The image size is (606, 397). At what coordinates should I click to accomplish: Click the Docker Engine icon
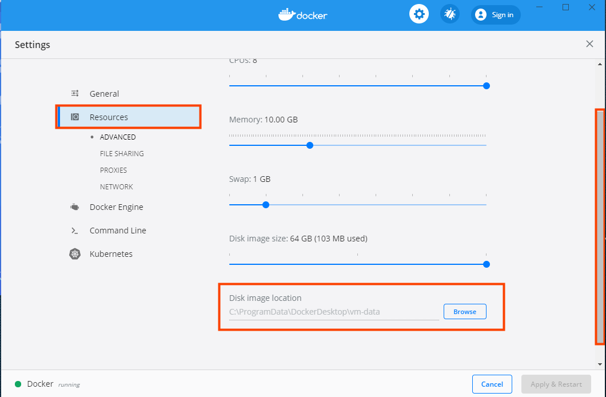click(74, 207)
